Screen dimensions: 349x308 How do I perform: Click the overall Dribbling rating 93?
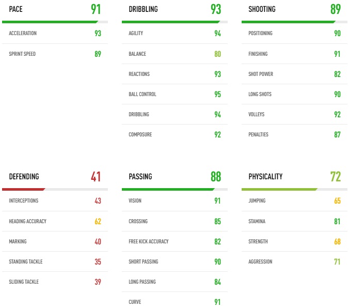pyautogui.click(x=216, y=9)
